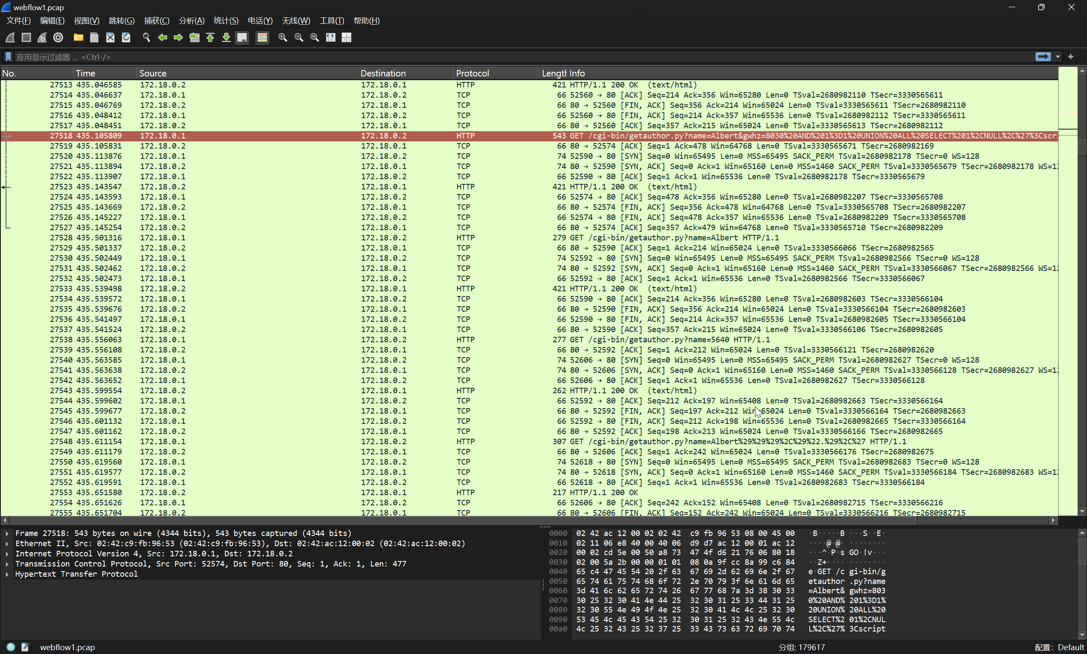
Task: Select packet 27553 HTTP/1.1 200 OK
Action: pos(529,492)
